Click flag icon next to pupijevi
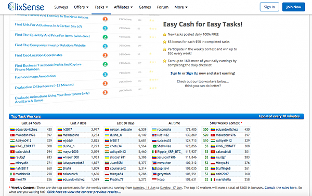 click(x=154, y=169)
